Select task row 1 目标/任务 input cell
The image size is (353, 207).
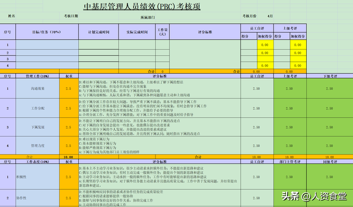pos(47,45)
